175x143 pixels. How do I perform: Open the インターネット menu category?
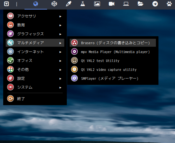[35, 51]
